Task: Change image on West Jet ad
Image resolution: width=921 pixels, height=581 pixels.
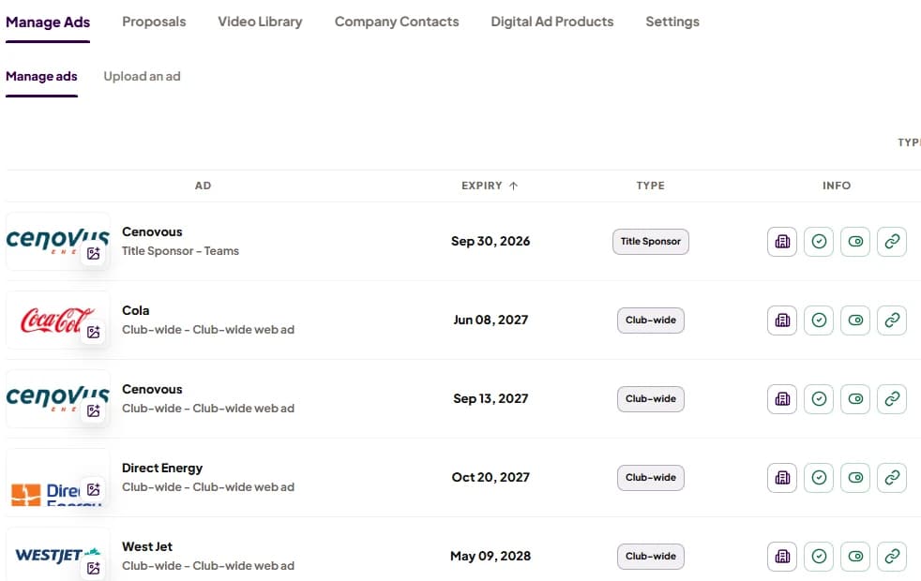Action: tap(94, 568)
